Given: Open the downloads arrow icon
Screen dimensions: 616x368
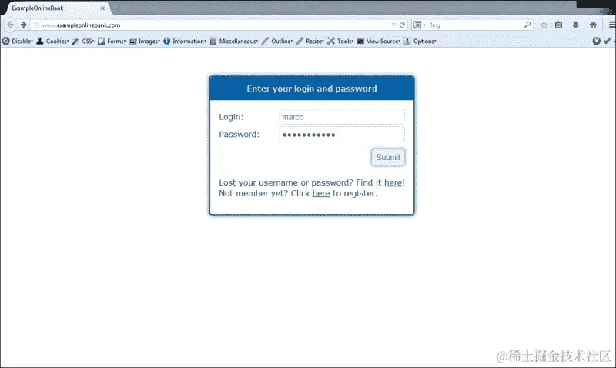Looking at the screenshot, I should coord(575,25).
